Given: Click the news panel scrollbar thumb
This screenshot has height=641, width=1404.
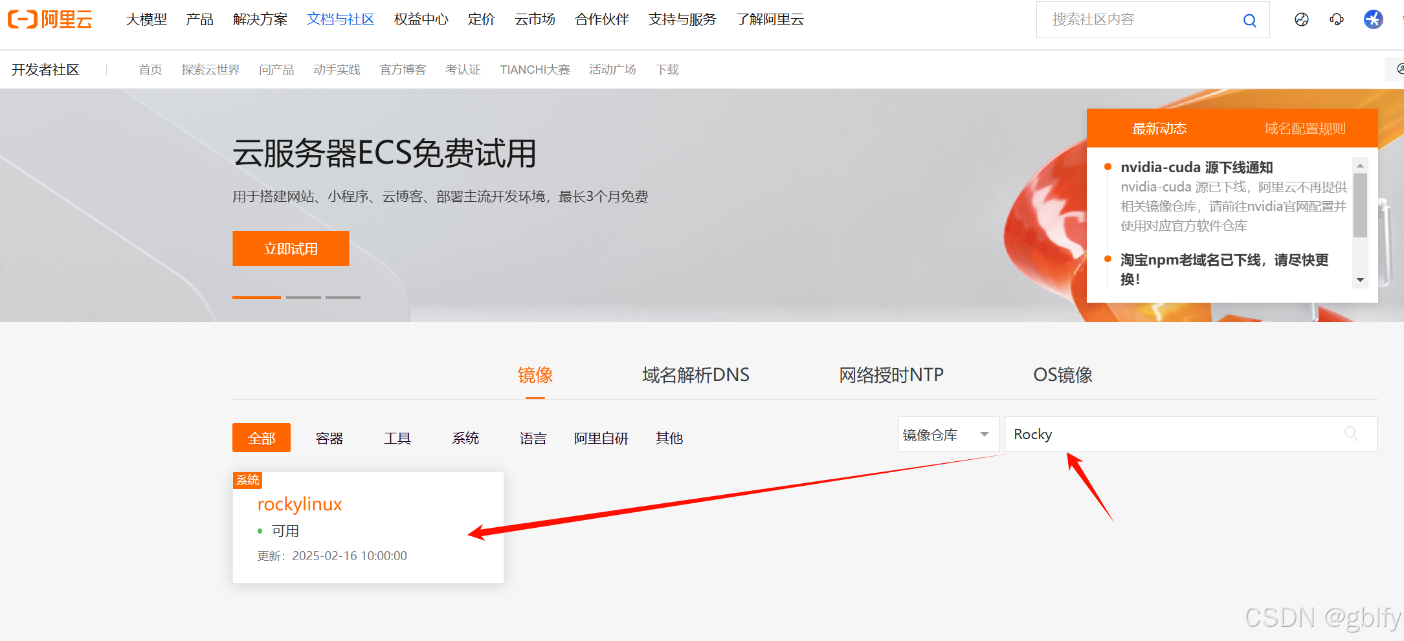Looking at the screenshot, I should point(1360,205).
